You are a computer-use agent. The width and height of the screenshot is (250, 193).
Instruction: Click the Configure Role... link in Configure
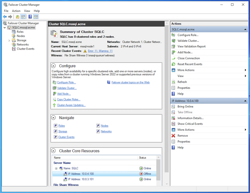click(66, 82)
